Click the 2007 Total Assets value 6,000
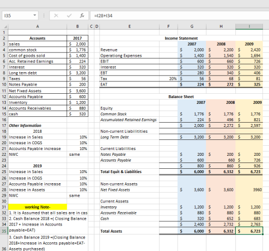269x251 pixels. point(192,231)
